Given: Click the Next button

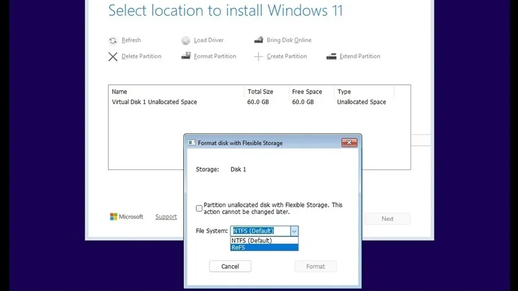Looking at the screenshot, I should pos(387,219).
